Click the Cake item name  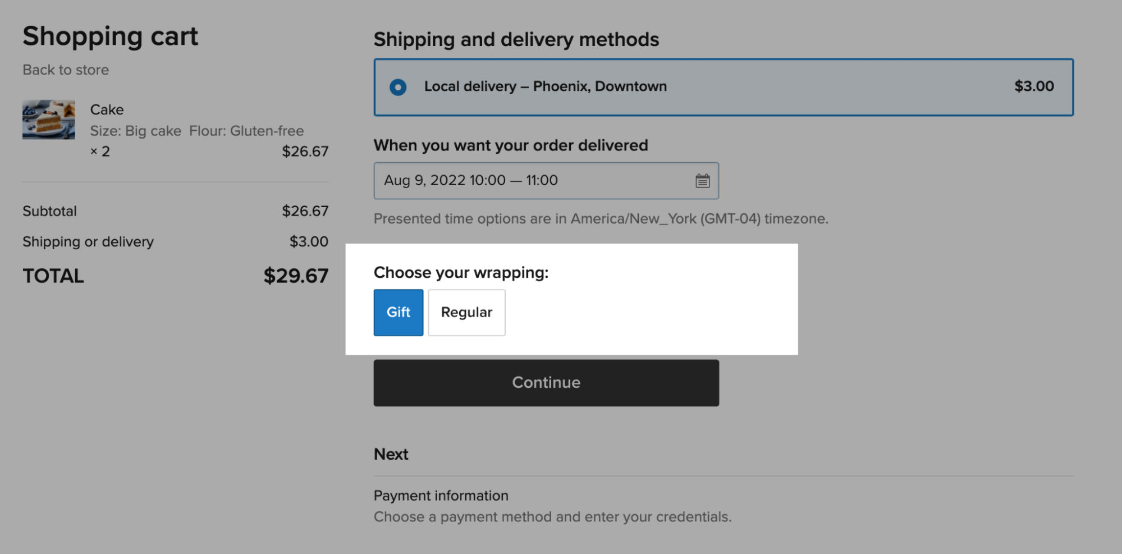point(107,109)
